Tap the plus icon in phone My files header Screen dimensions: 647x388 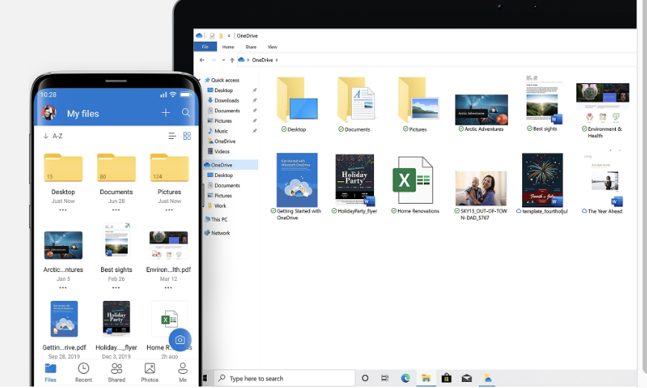(x=165, y=112)
